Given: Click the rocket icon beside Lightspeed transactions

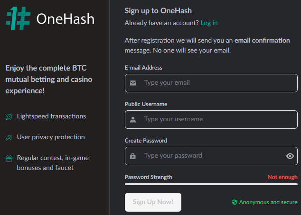Looking at the screenshot, I should point(9,117).
